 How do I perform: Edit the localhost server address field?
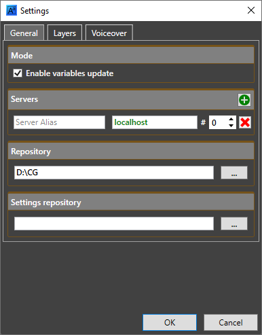[155, 122]
